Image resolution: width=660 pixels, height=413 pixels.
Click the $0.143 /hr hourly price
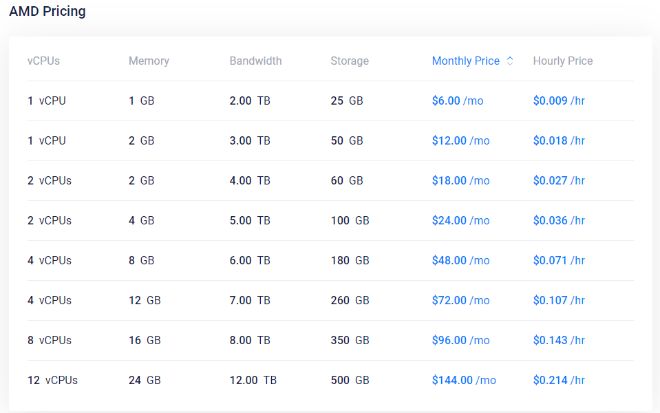[559, 340]
